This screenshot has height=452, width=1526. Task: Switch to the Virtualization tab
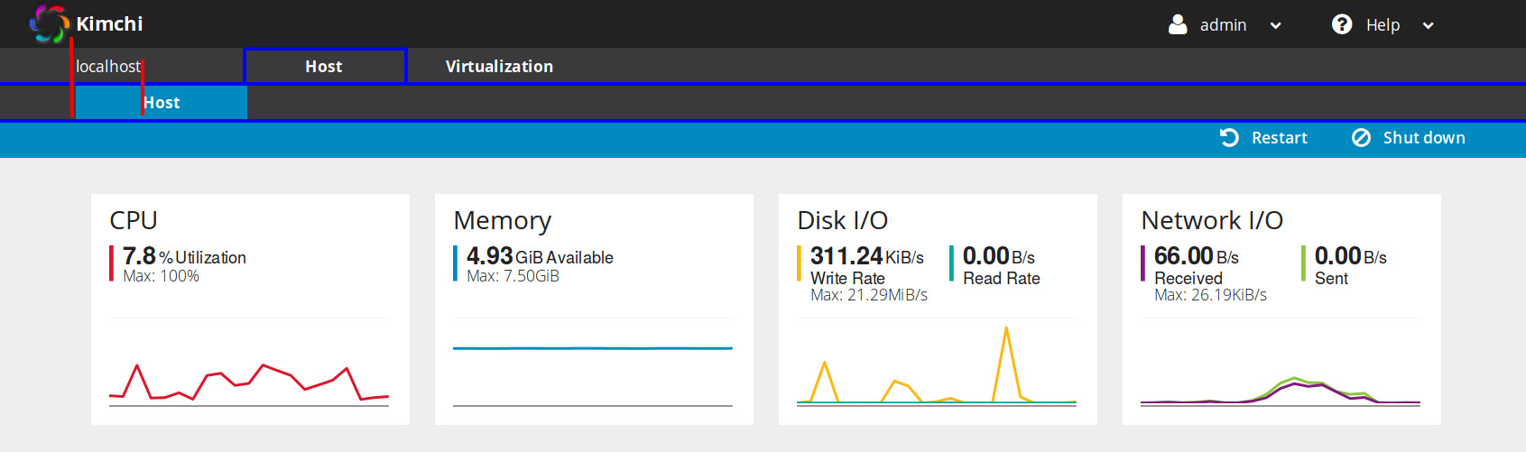click(499, 66)
